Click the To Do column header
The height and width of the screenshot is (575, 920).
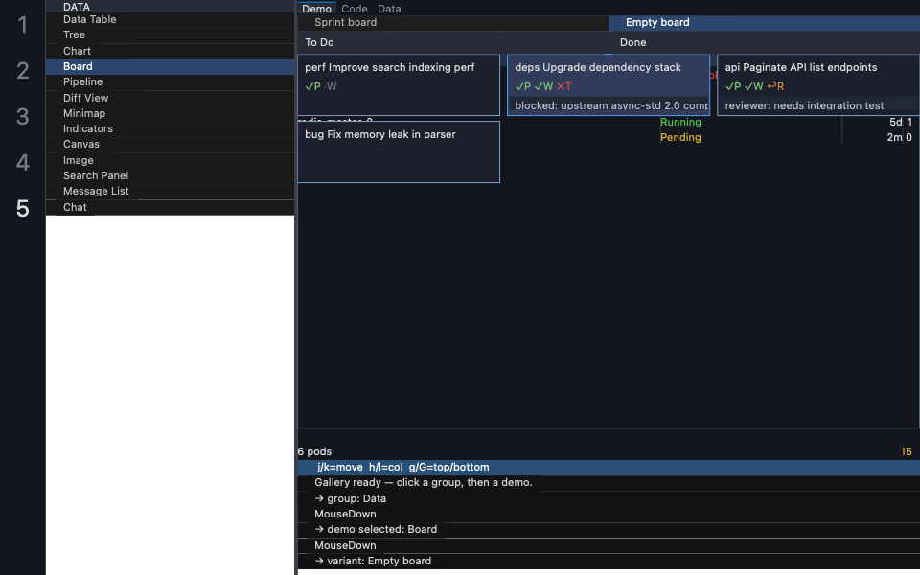click(x=319, y=42)
